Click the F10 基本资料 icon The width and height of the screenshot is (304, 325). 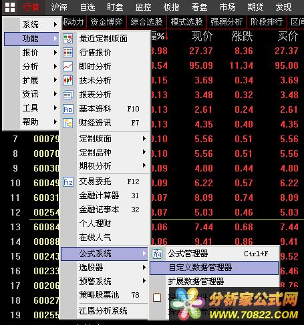pyautogui.click(x=67, y=109)
